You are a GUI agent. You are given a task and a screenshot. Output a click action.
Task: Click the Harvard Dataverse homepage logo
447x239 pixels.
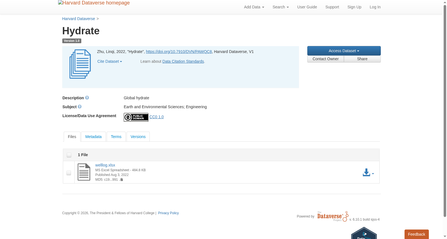click(94, 3)
